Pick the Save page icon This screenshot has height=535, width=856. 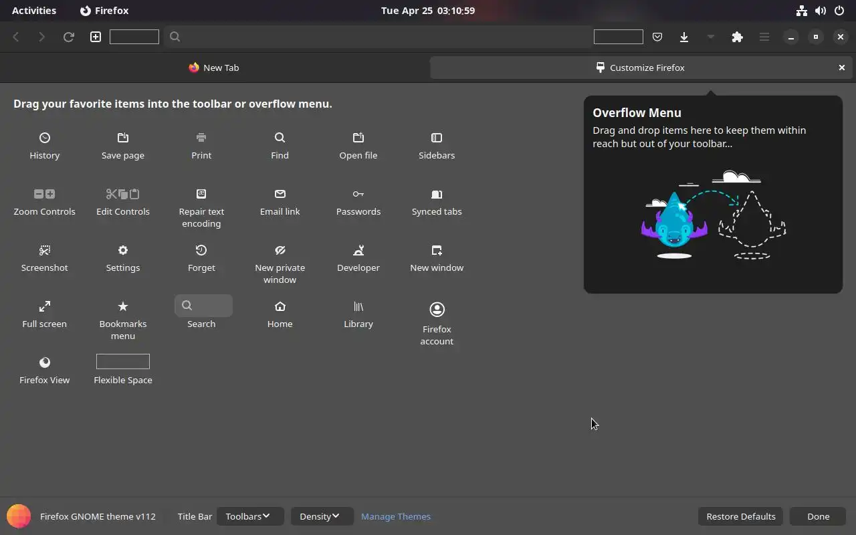123,138
